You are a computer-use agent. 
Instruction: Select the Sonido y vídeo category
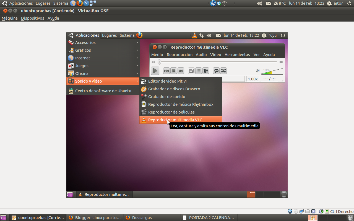[103, 81]
